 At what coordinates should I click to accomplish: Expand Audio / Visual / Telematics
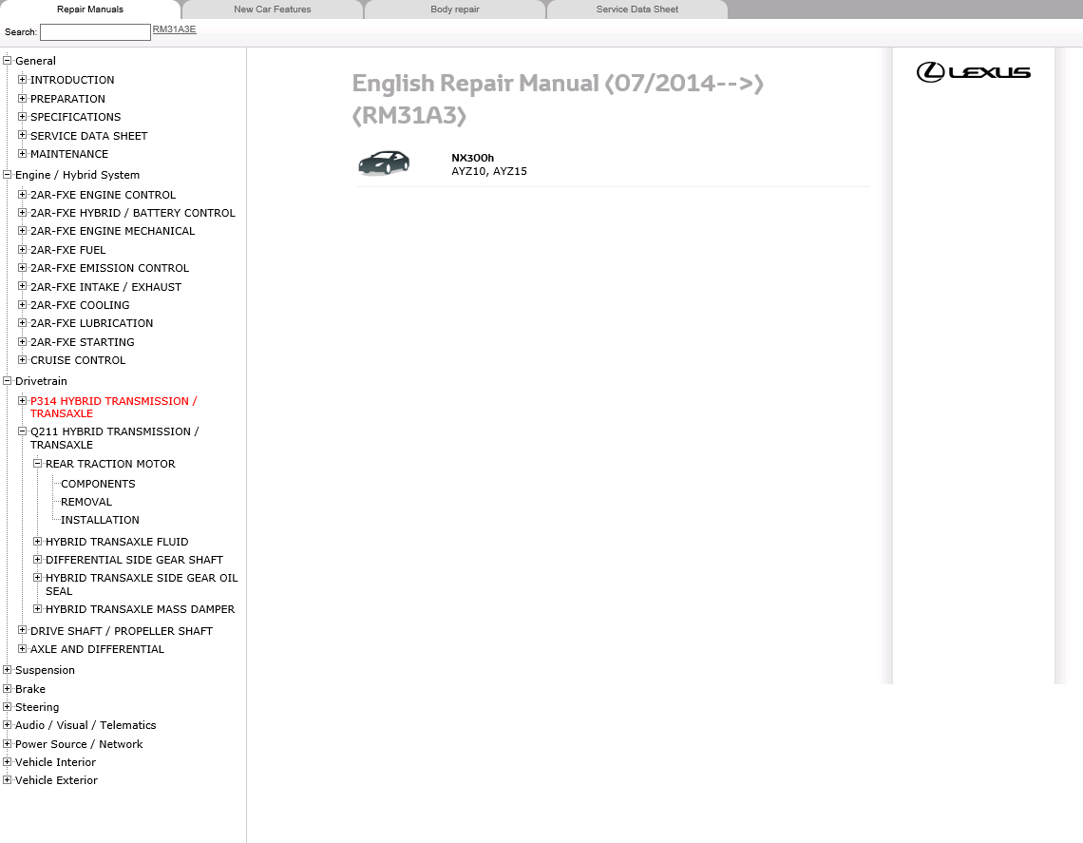coord(8,725)
